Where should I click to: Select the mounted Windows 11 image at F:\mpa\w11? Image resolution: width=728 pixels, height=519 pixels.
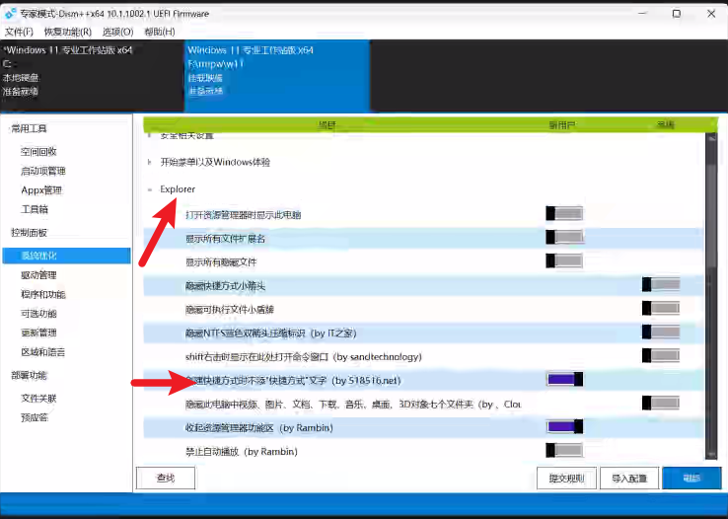(x=277, y=70)
